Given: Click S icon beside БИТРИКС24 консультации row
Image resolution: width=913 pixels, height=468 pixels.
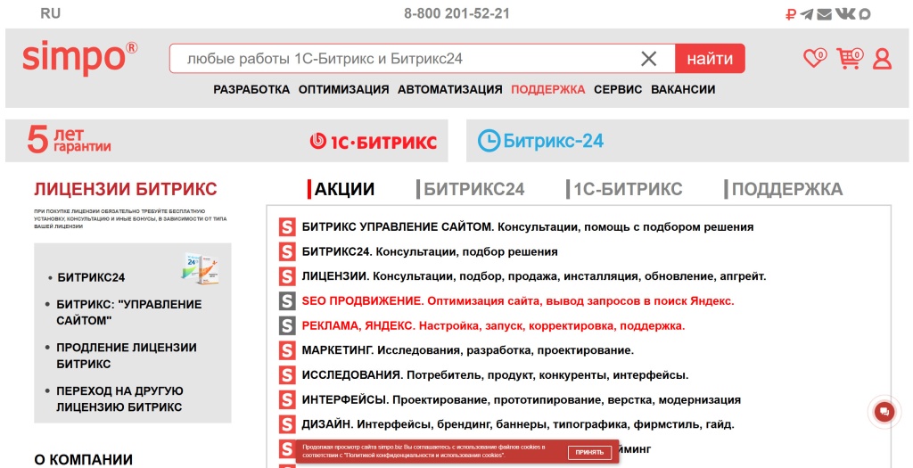Looking at the screenshot, I should (287, 251).
